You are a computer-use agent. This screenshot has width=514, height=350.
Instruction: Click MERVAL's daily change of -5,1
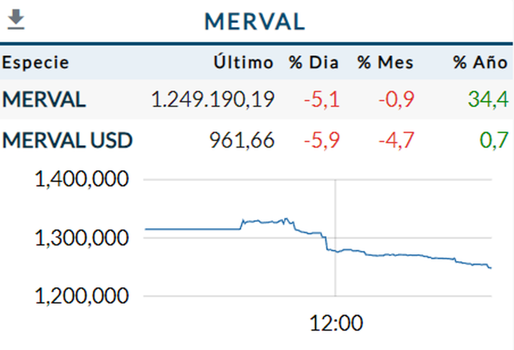(x=322, y=100)
